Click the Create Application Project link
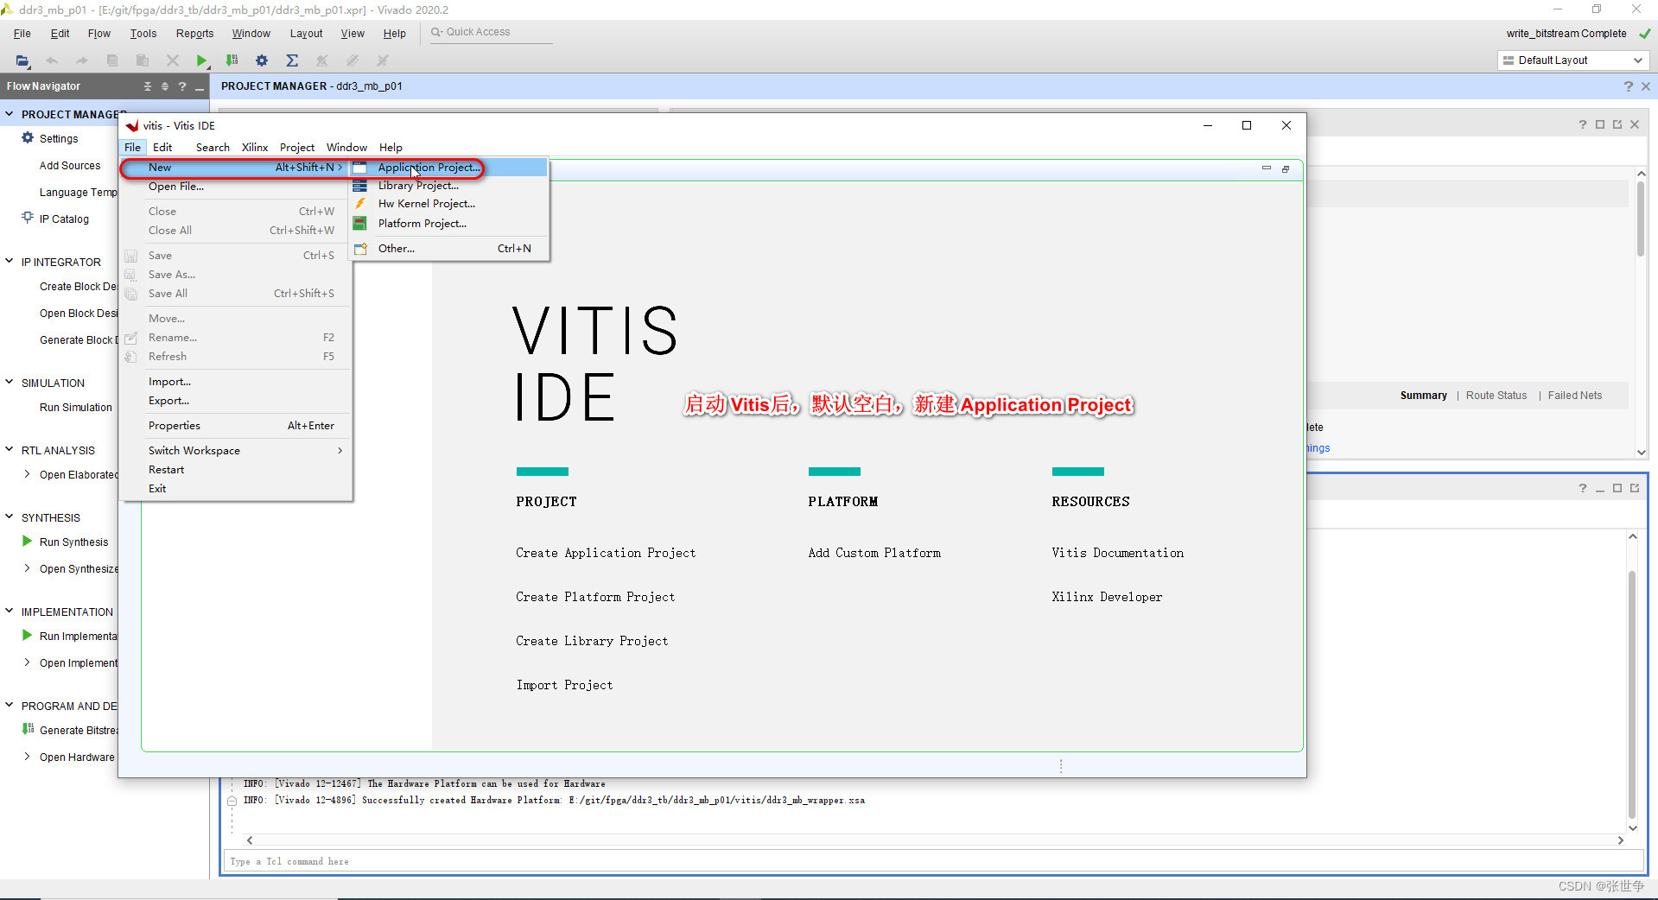Viewport: 1658px width, 900px height. [606, 553]
